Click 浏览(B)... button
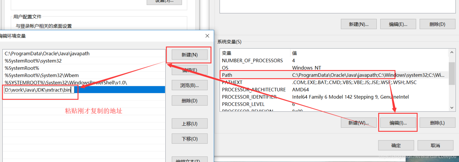The width and height of the screenshot is (459, 162). tap(189, 85)
